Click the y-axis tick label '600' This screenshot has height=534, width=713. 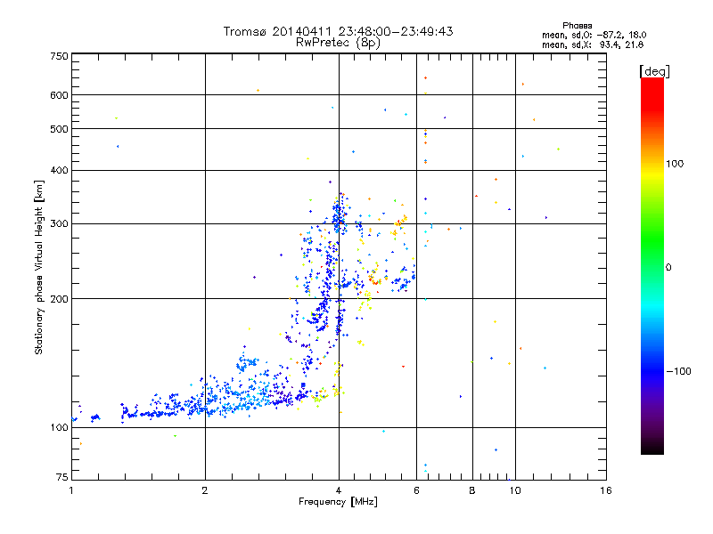click(60, 95)
